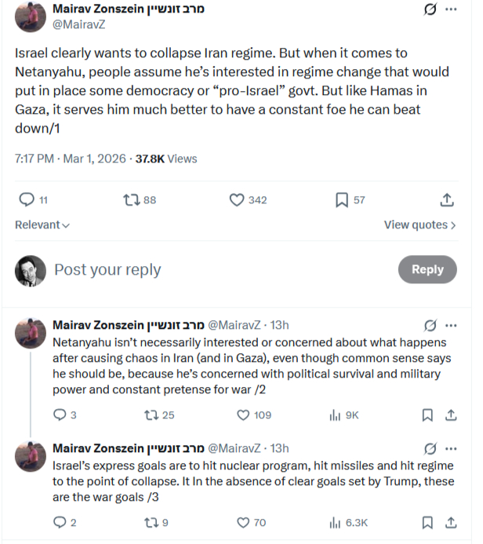Like the /2 reply with 109 likes
Screen dimensions: 483x544
[244, 414]
